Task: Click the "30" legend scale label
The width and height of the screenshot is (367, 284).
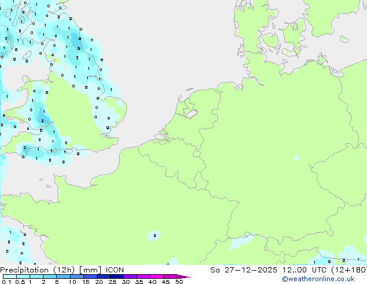Action: pos(126,282)
